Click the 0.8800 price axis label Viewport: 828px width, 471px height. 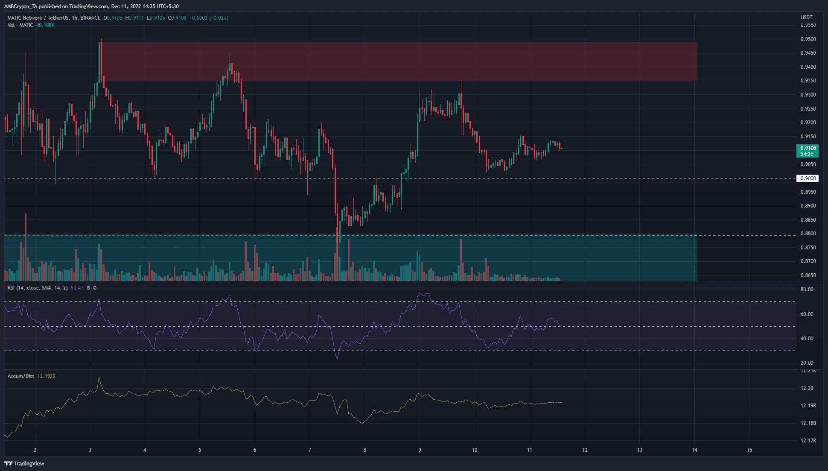808,234
